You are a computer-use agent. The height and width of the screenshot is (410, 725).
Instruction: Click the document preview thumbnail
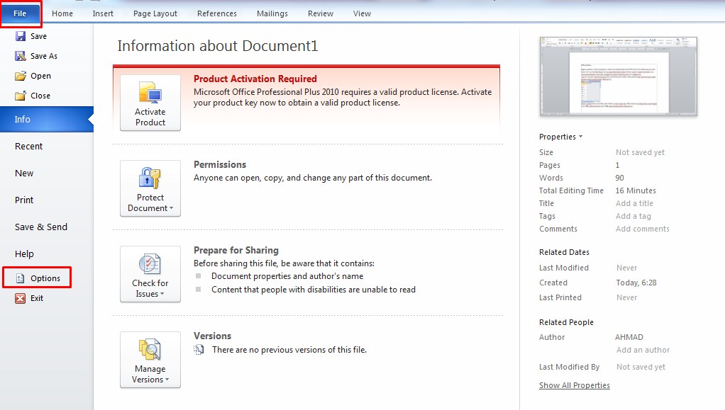pyautogui.click(x=618, y=76)
